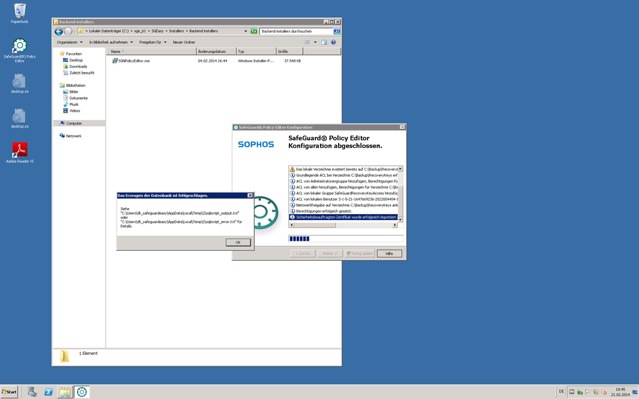Switch to Windows Explorer taskbar icon

65,392
